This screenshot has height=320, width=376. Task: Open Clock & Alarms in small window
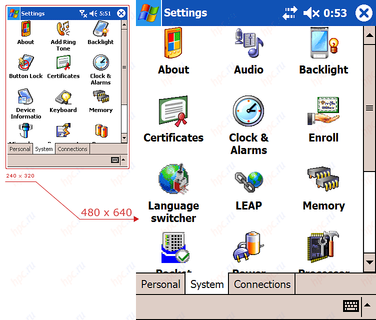pyautogui.click(x=100, y=70)
